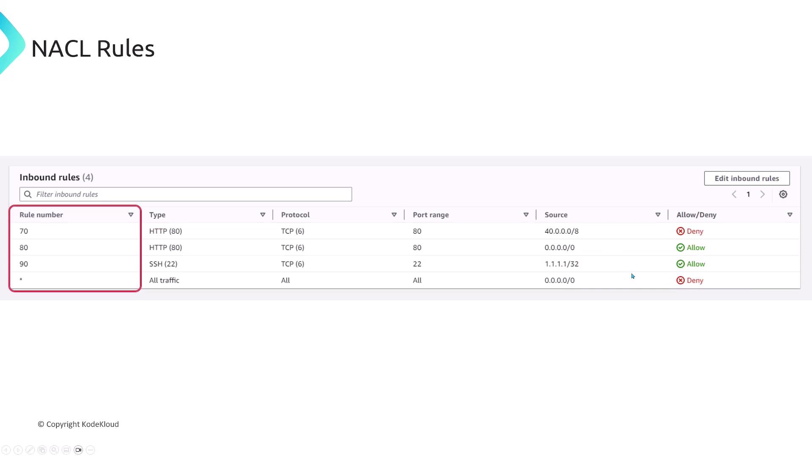
Task: Click the Source column sort arrow
Action: tap(658, 215)
